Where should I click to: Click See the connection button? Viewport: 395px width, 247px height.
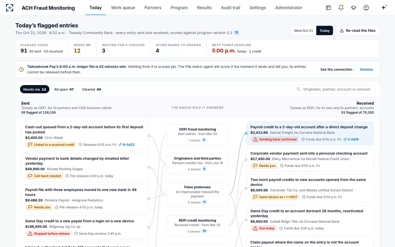[336, 69]
